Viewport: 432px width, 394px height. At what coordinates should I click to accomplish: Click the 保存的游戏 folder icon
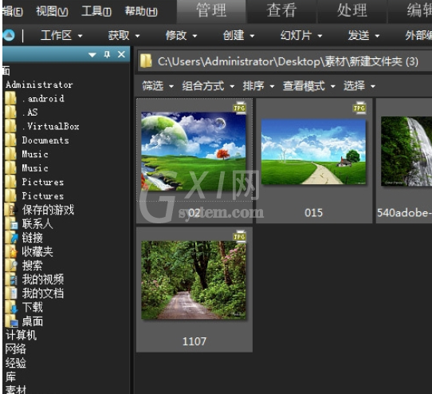pyautogui.click(x=10, y=210)
